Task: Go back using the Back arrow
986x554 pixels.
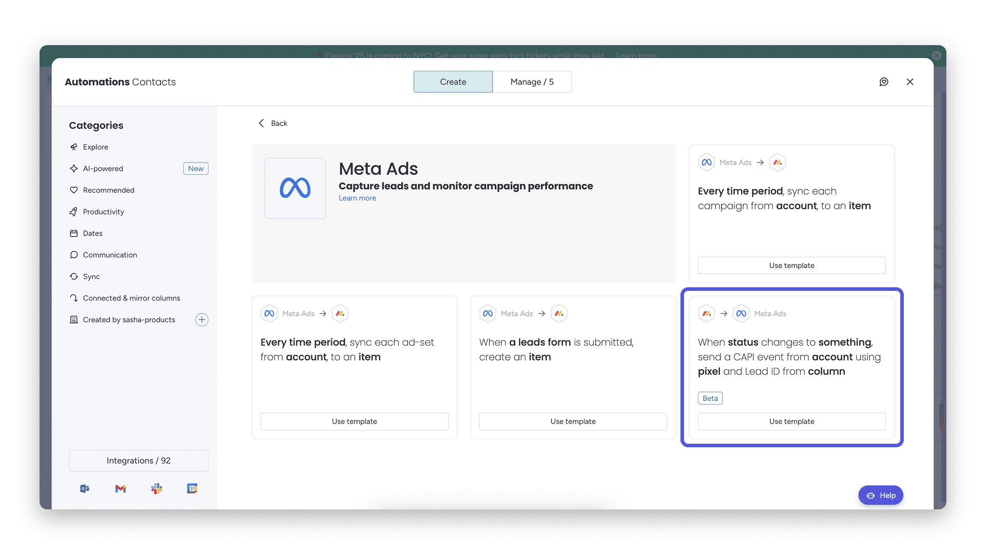Action: tap(273, 124)
